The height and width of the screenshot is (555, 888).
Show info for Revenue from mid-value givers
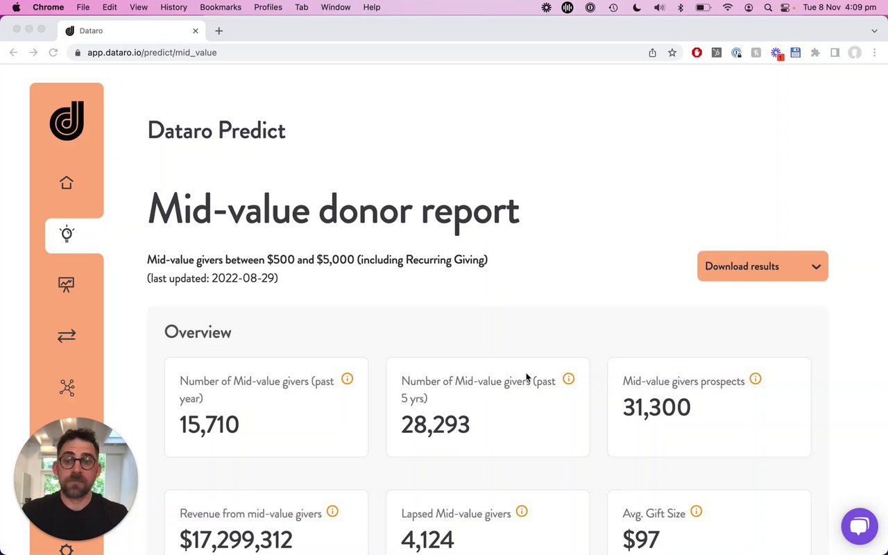(x=332, y=511)
